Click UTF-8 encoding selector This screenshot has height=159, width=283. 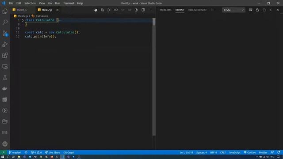[x=213, y=152]
